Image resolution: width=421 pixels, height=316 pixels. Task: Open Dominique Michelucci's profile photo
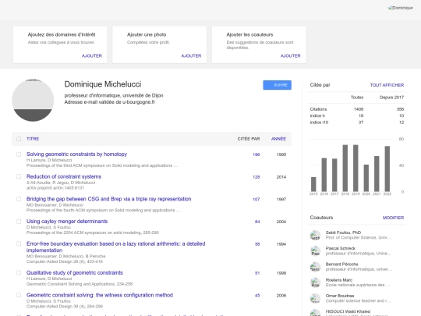point(33,101)
